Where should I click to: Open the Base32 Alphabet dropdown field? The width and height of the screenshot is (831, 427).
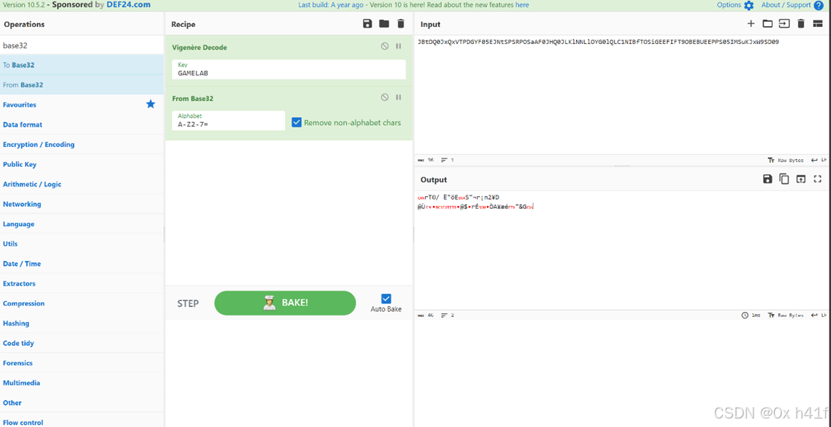click(x=228, y=120)
